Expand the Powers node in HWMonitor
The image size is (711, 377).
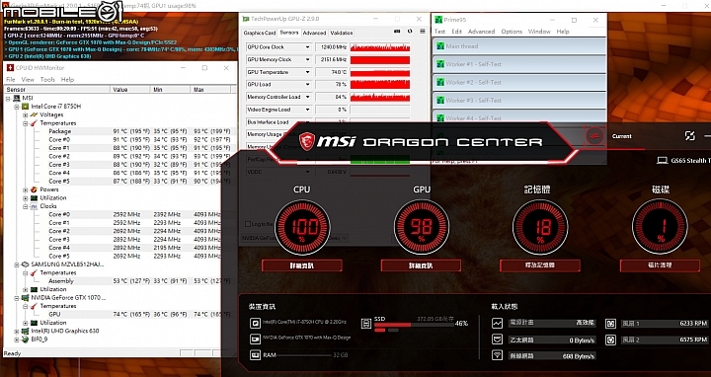(26, 189)
